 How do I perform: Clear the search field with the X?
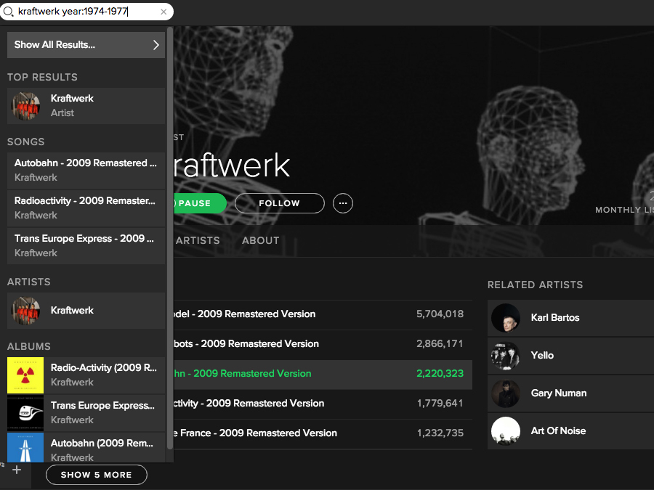pyautogui.click(x=163, y=12)
